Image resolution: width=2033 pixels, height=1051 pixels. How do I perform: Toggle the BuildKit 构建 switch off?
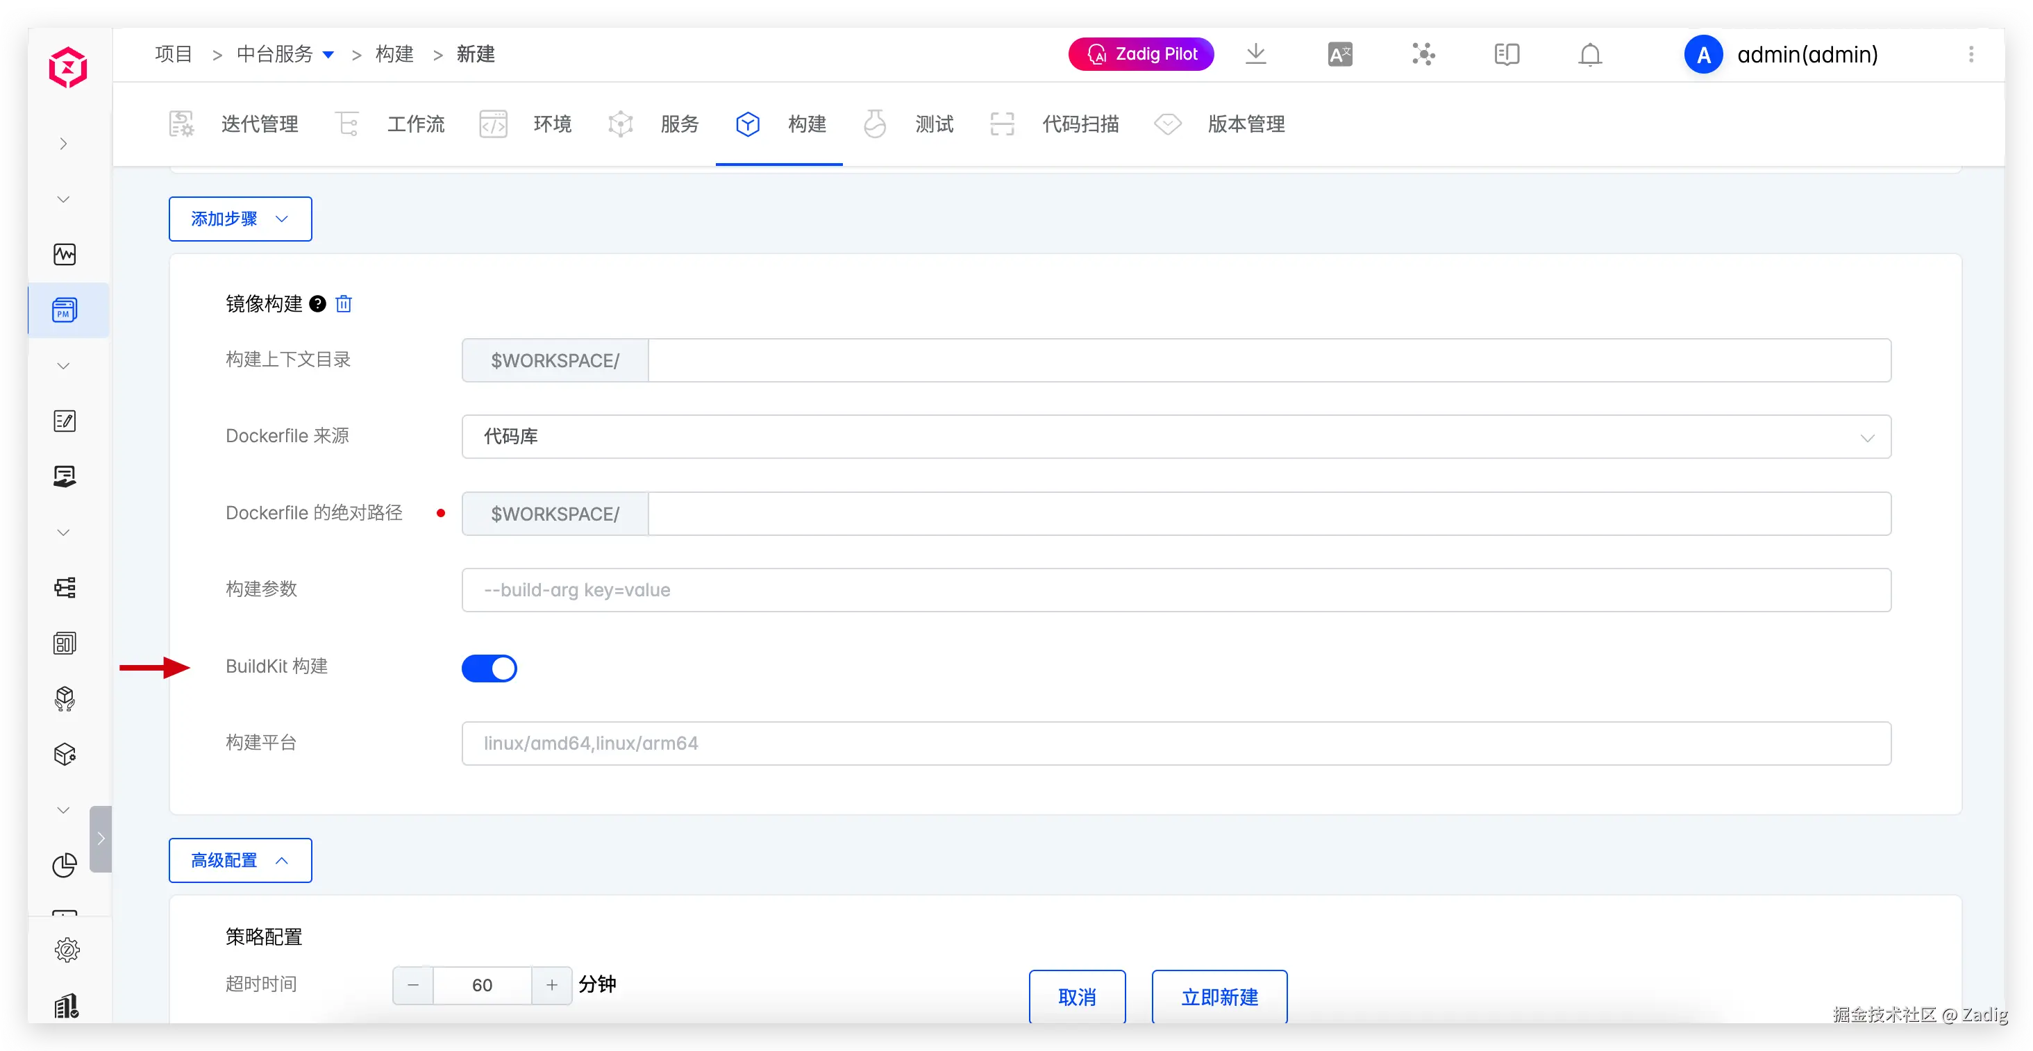(490, 669)
